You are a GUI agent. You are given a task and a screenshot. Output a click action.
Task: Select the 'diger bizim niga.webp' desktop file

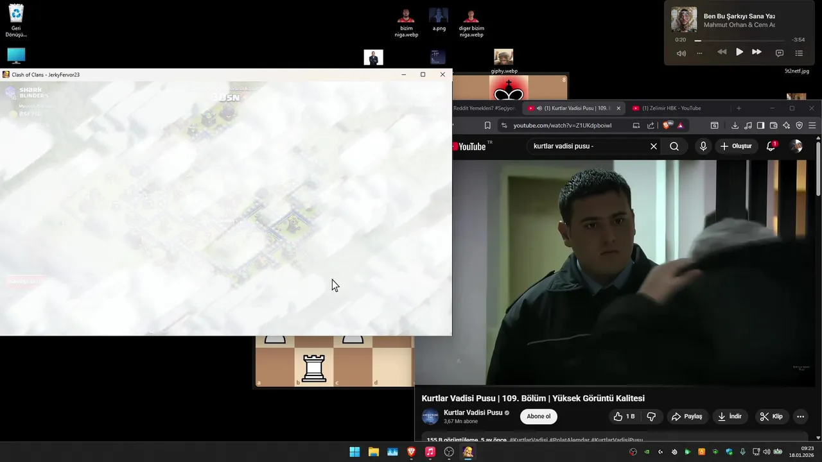point(471,22)
